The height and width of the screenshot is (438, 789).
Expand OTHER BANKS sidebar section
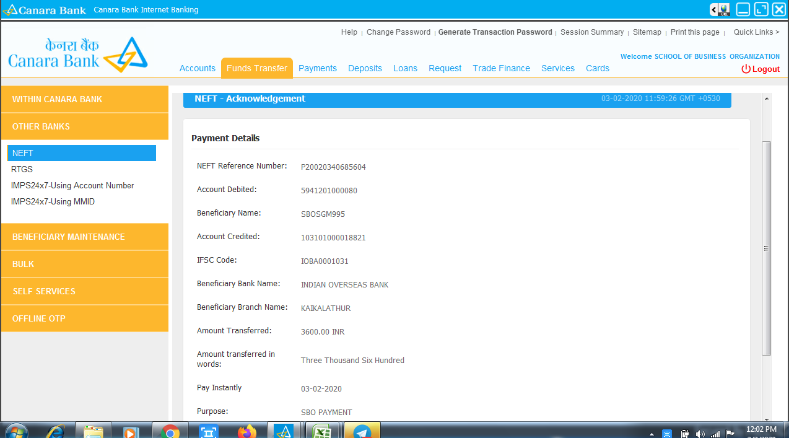click(x=85, y=126)
